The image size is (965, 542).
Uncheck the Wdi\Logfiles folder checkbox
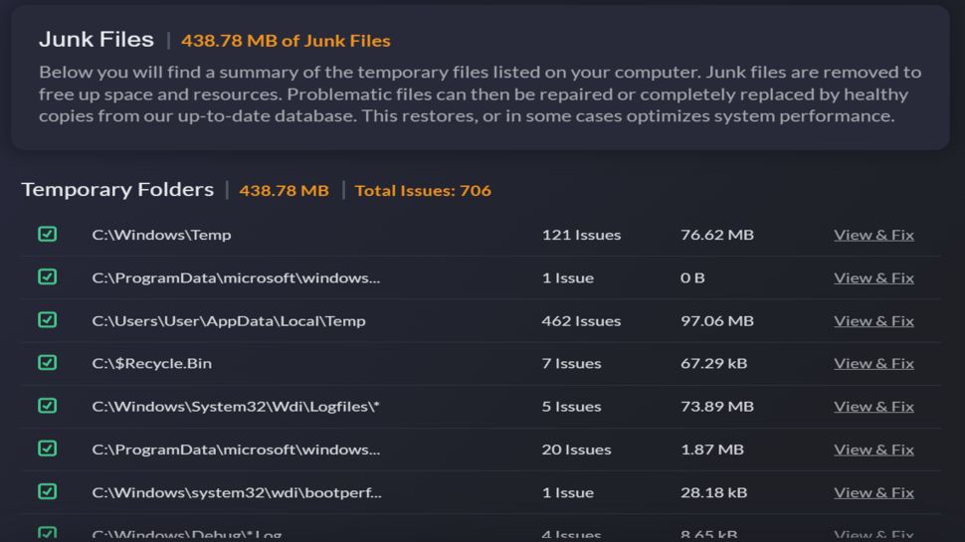[47, 406]
